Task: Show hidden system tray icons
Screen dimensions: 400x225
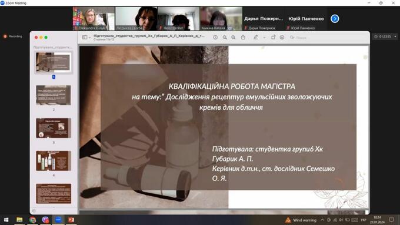Action: coord(322,220)
